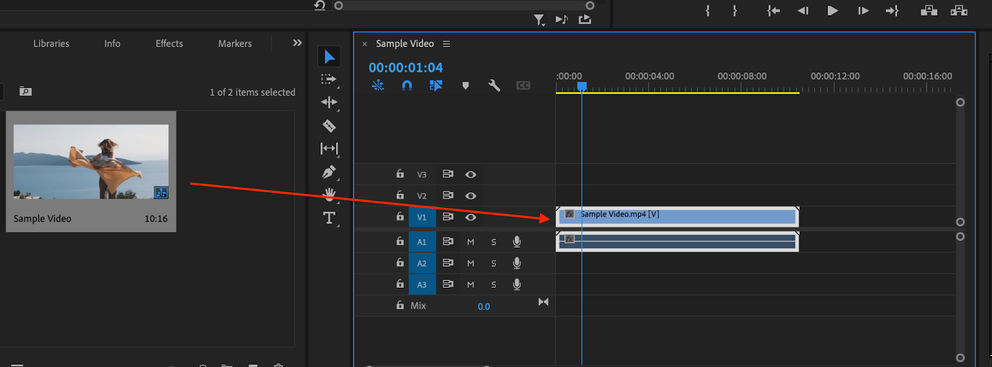Viewport: 992px width, 367px height.
Task: Open the Effects tab
Action: pyautogui.click(x=169, y=43)
